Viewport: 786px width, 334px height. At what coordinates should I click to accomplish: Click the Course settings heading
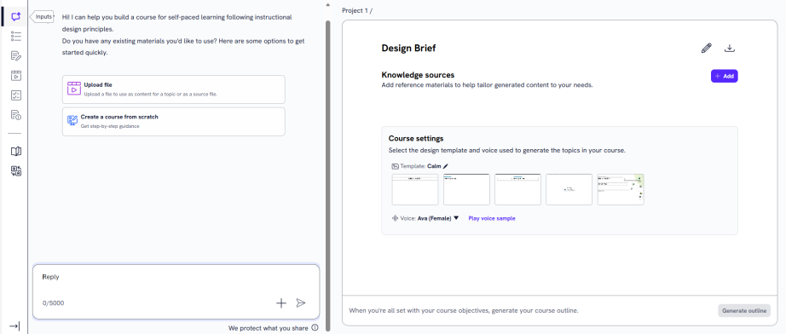[415, 139]
